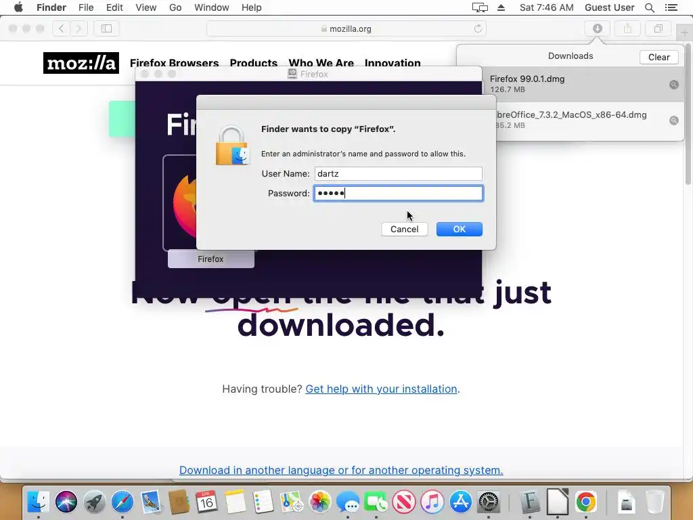This screenshot has width=693, height=520.
Task: Open the Apple menu
Action: 18,7
